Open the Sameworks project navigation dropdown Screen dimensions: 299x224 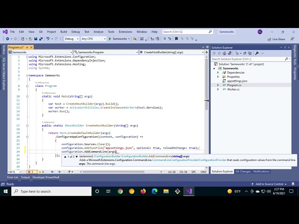tap(40, 52)
